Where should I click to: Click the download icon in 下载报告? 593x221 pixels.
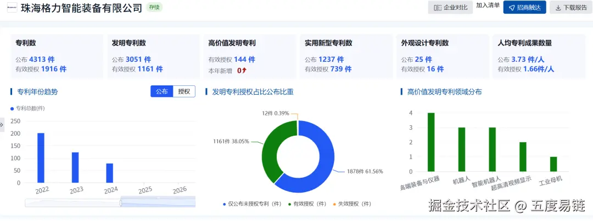click(x=558, y=8)
